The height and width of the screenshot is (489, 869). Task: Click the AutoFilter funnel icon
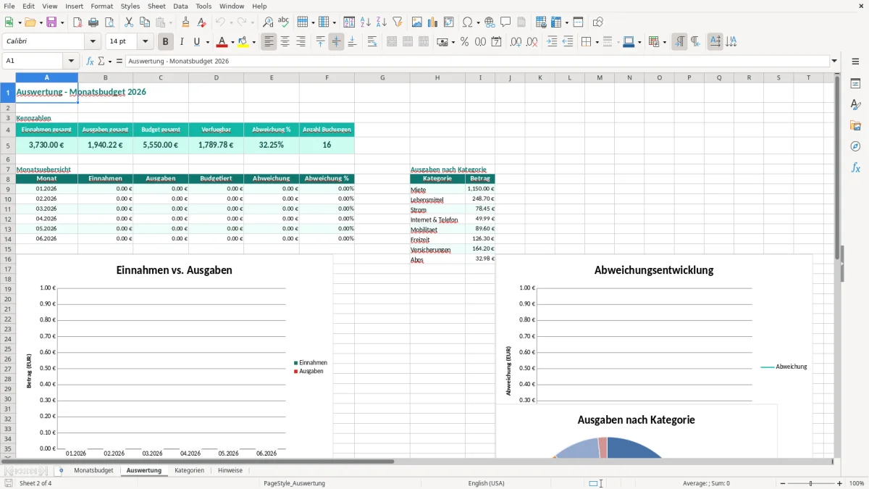coord(398,22)
